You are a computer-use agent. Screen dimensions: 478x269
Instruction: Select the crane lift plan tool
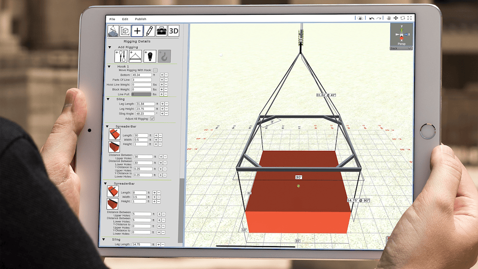113,31
